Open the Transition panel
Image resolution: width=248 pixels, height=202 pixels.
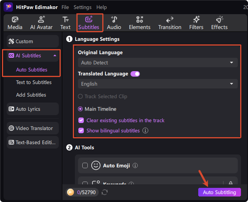[170, 23]
